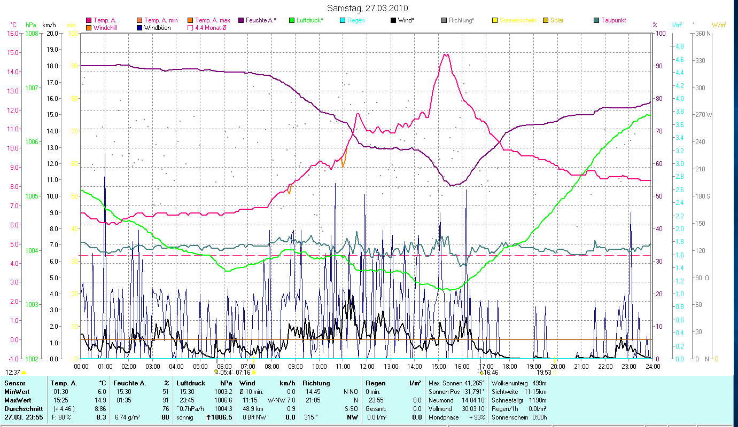Click the Richtung column header
The height and width of the screenshot is (427, 738).
pyautogui.click(x=316, y=383)
